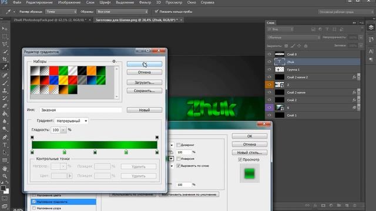
Task: Hide the Слой 0 layer
Action: [269, 55]
